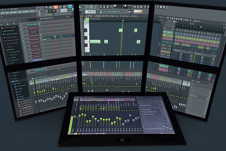This screenshot has width=226, height=151.
Task: Click the download arrow icon beside the Horror pack hint
Action: [101, 12]
